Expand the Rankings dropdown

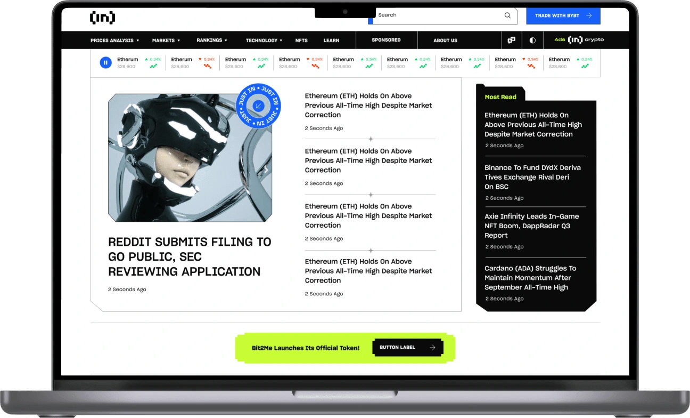coord(211,41)
